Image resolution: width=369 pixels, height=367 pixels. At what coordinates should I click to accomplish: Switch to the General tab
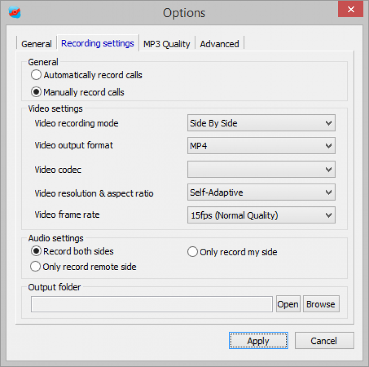[36, 44]
